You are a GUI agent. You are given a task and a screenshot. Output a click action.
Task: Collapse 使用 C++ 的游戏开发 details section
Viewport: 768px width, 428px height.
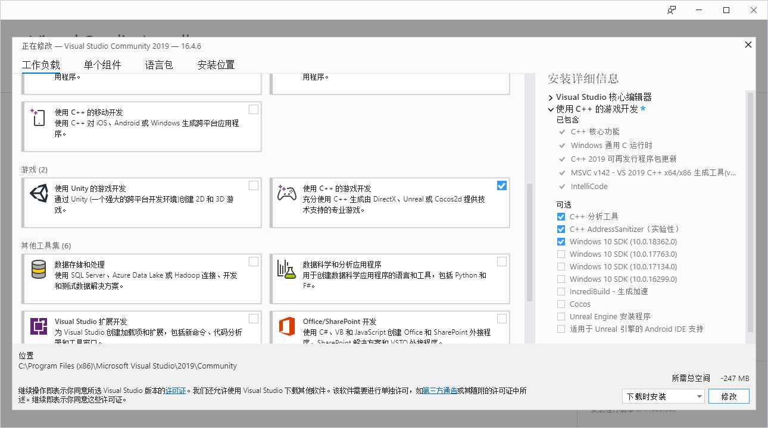(x=551, y=109)
